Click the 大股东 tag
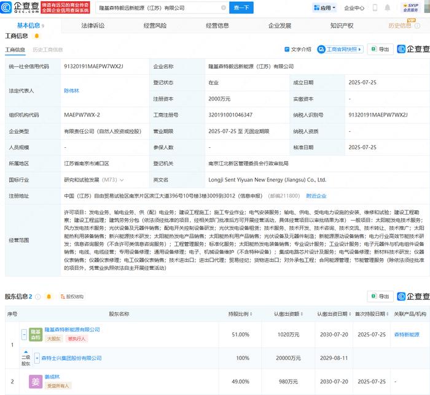This screenshot has height=395, width=430. coord(54,339)
